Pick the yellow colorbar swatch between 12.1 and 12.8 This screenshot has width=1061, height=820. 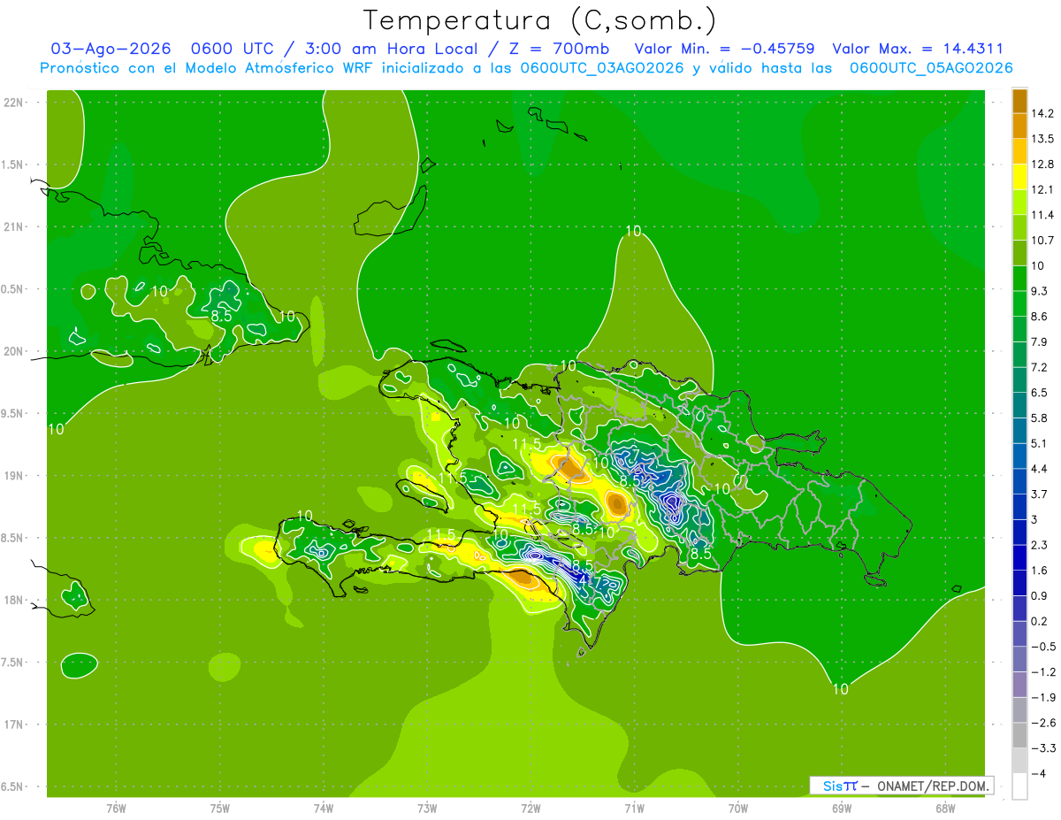(1019, 177)
